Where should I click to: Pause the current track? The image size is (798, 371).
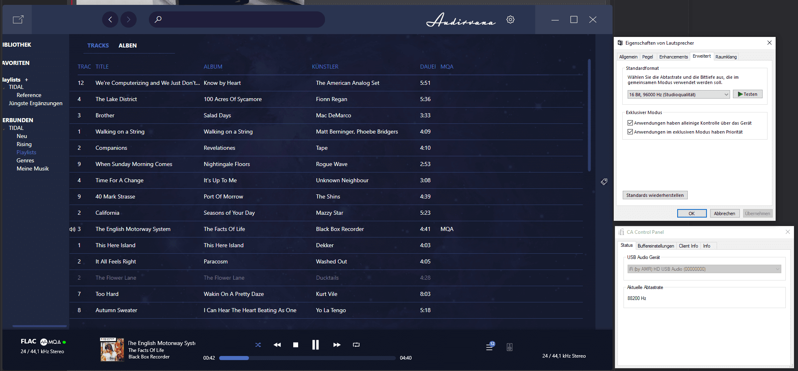click(x=315, y=345)
